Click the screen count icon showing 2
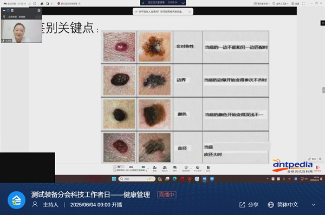The image size is (325, 215). (49, 4)
